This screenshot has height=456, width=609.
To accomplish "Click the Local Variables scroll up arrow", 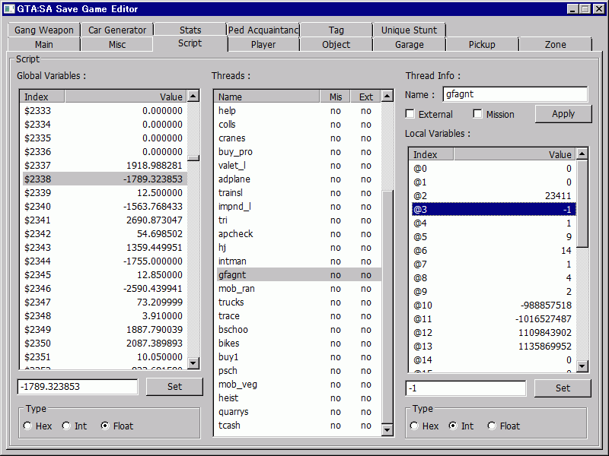I will point(582,154).
